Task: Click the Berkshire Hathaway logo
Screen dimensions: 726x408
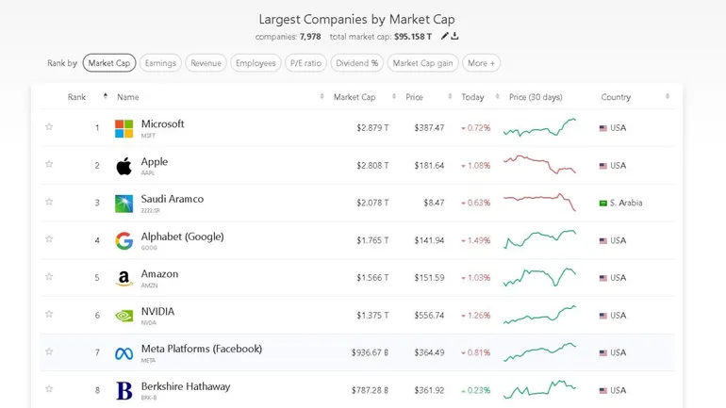Action: pyautogui.click(x=124, y=390)
